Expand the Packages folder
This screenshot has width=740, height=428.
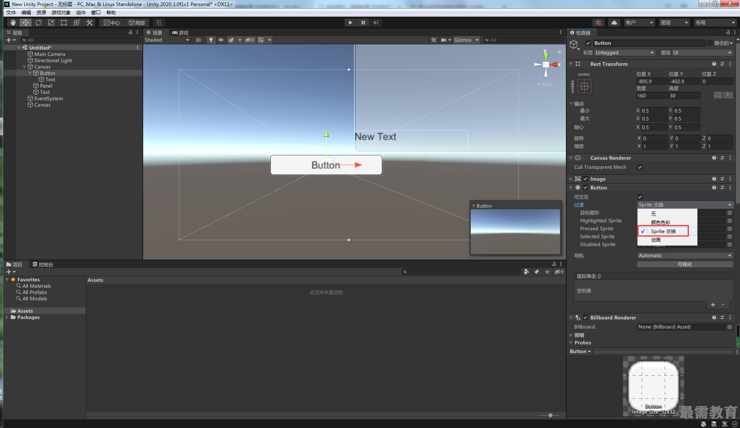(x=7, y=317)
